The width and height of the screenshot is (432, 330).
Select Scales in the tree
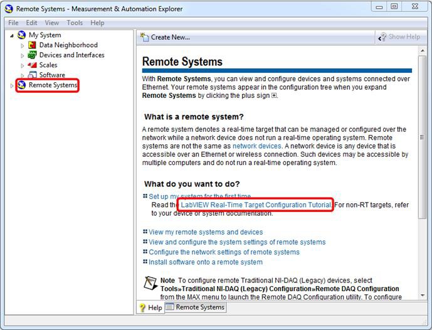pyautogui.click(x=48, y=65)
